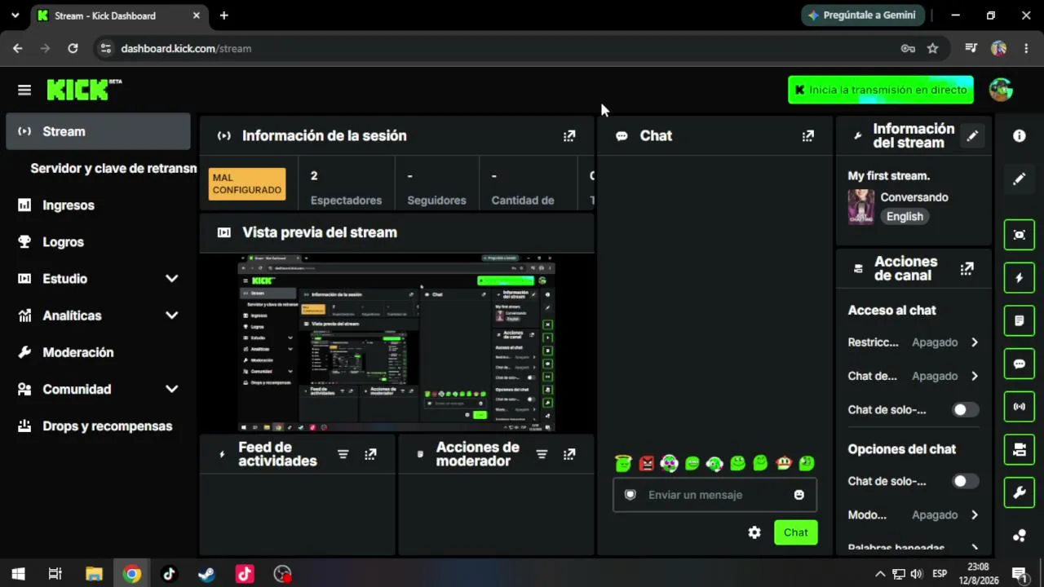Go to Ingresos in the sidebar

pyautogui.click(x=98, y=205)
